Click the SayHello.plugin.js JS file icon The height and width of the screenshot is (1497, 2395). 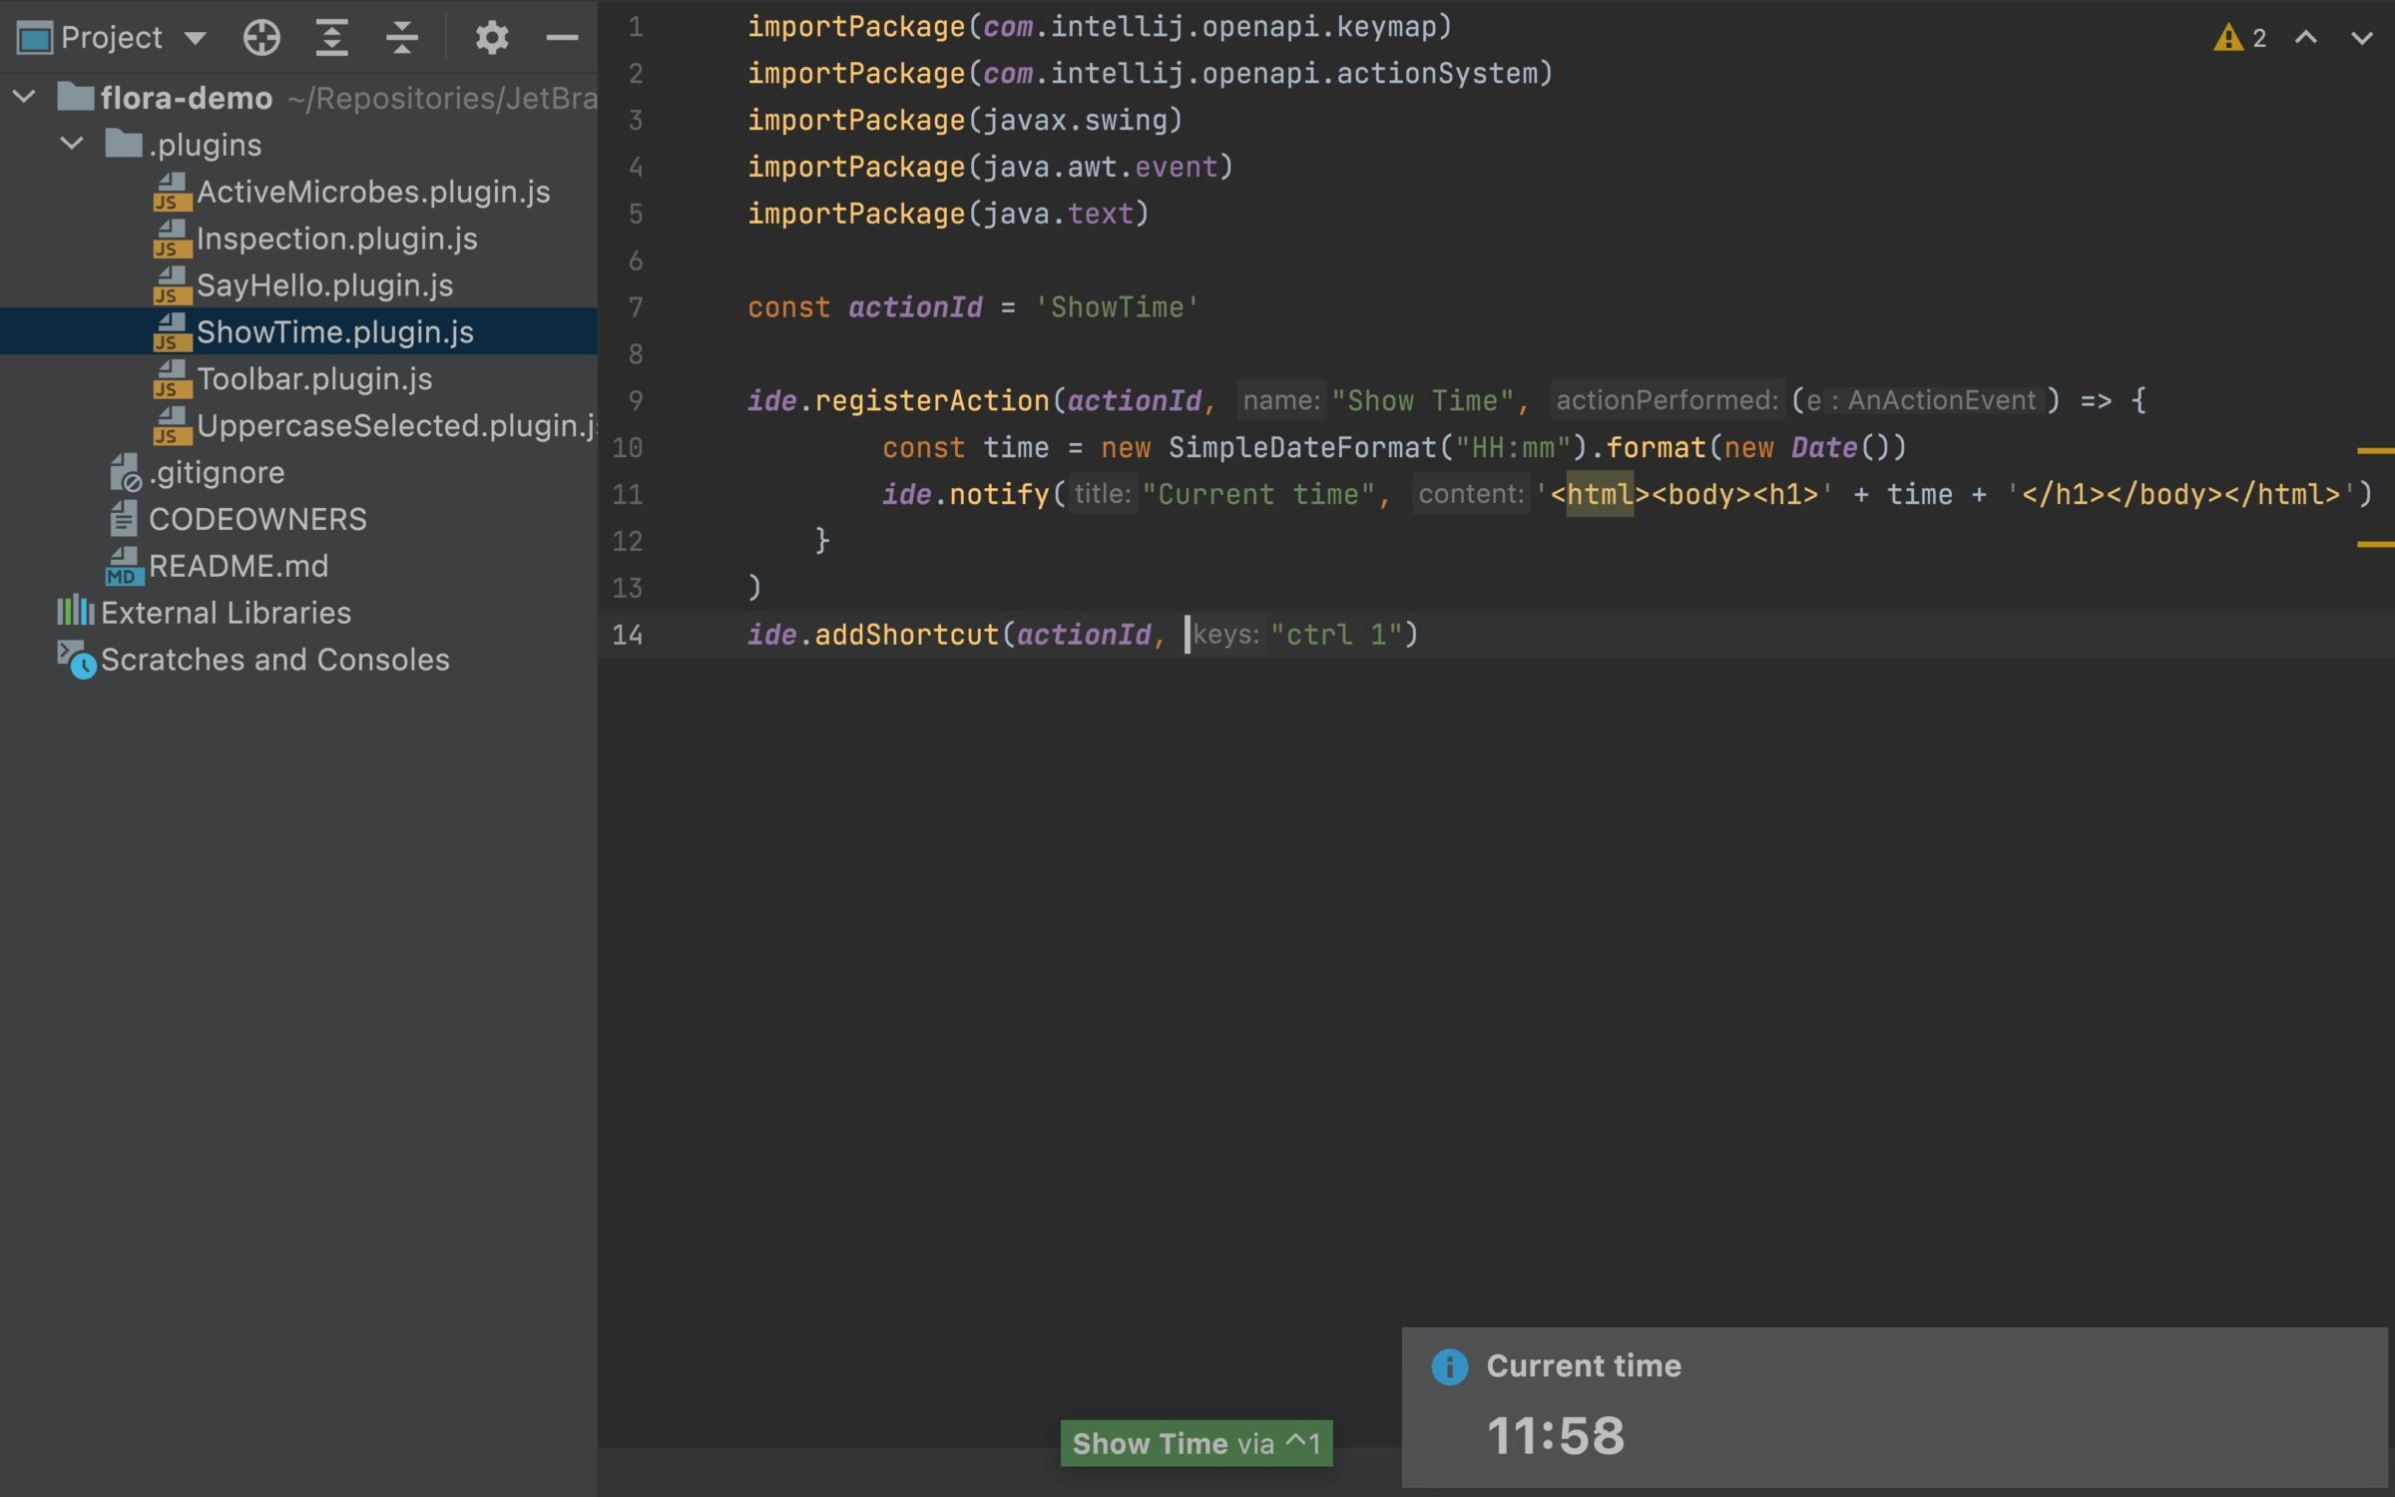click(x=172, y=285)
